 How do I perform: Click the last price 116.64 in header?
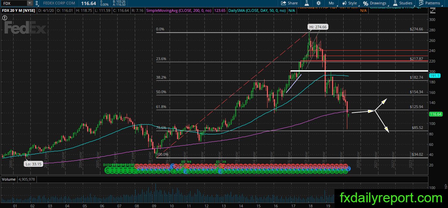pos(89,3)
